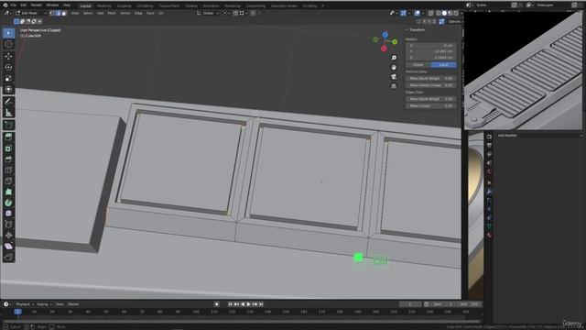
Task: Select Global transform coordinates
Action: (418, 65)
